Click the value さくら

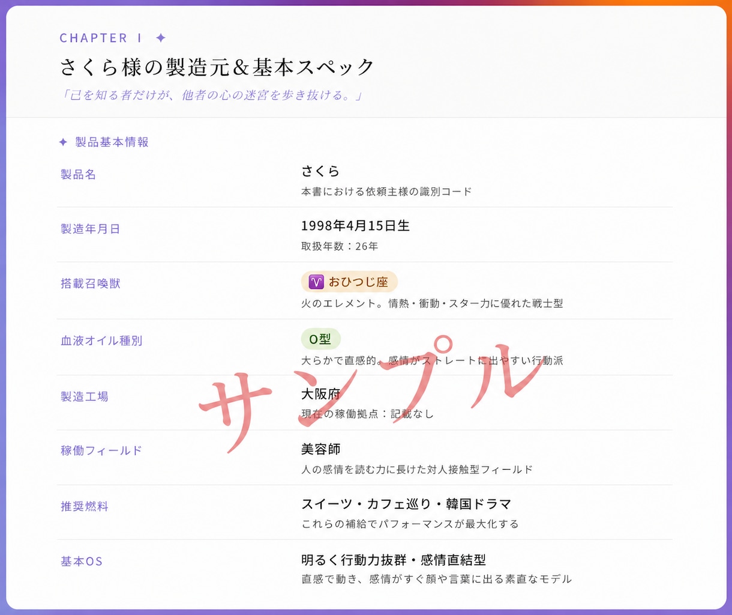pyautogui.click(x=320, y=171)
